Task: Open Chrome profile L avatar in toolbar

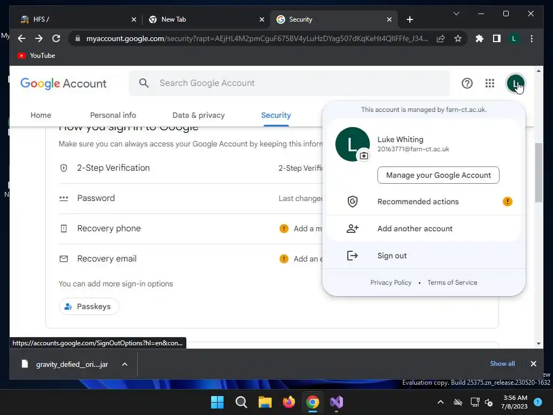Action: tap(514, 38)
